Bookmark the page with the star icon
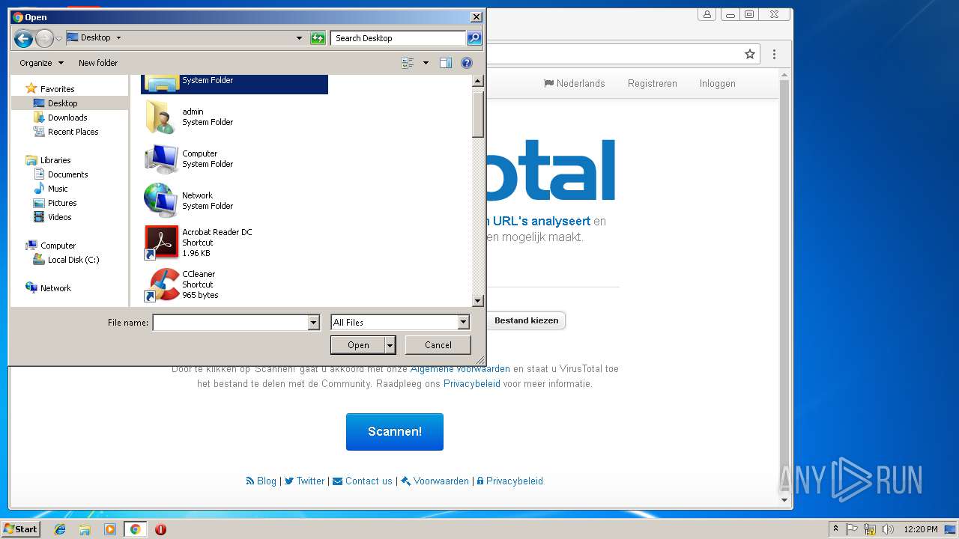Viewport: 959px width, 539px height. pyautogui.click(x=750, y=54)
